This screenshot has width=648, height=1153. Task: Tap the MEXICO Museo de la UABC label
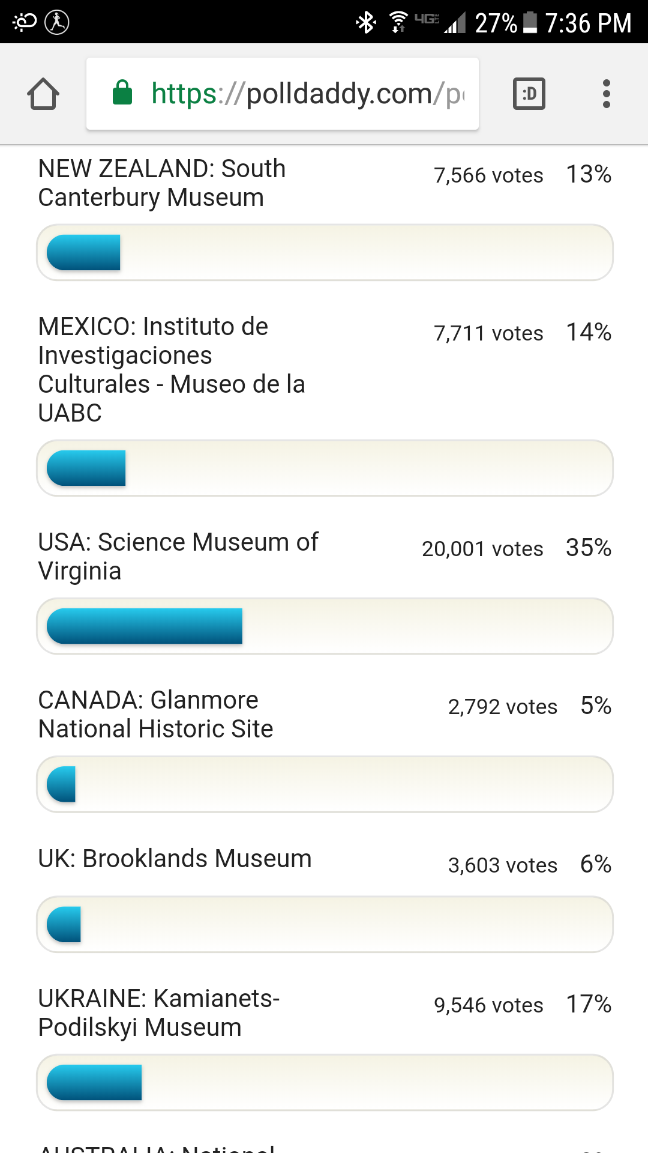[172, 369]
